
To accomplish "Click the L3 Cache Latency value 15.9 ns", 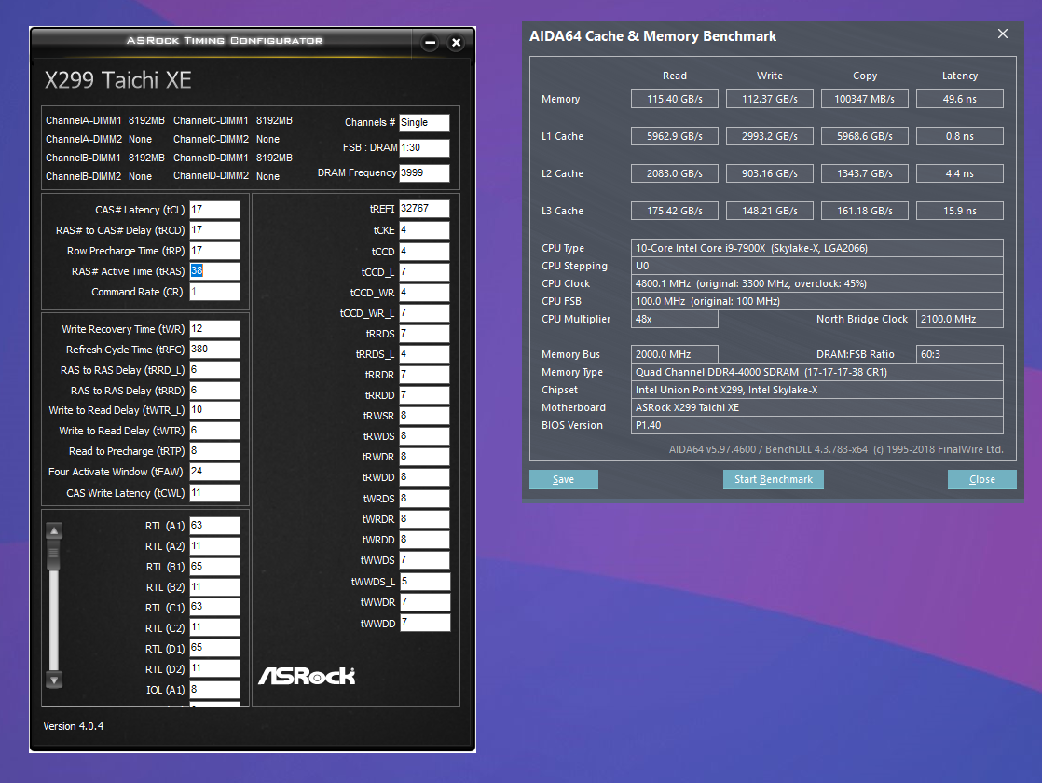I will tap(960, 211).
